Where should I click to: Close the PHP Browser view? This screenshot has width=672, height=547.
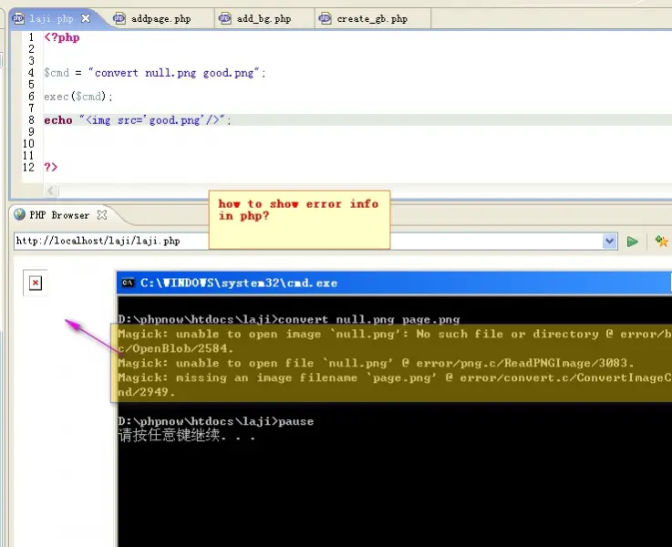tap(102, 215)
